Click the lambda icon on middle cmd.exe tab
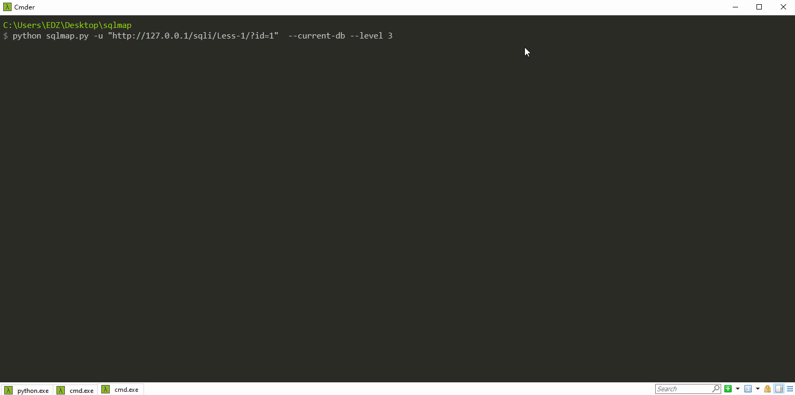The width and height of the screenshot is (795, 395). click(61, 390)
